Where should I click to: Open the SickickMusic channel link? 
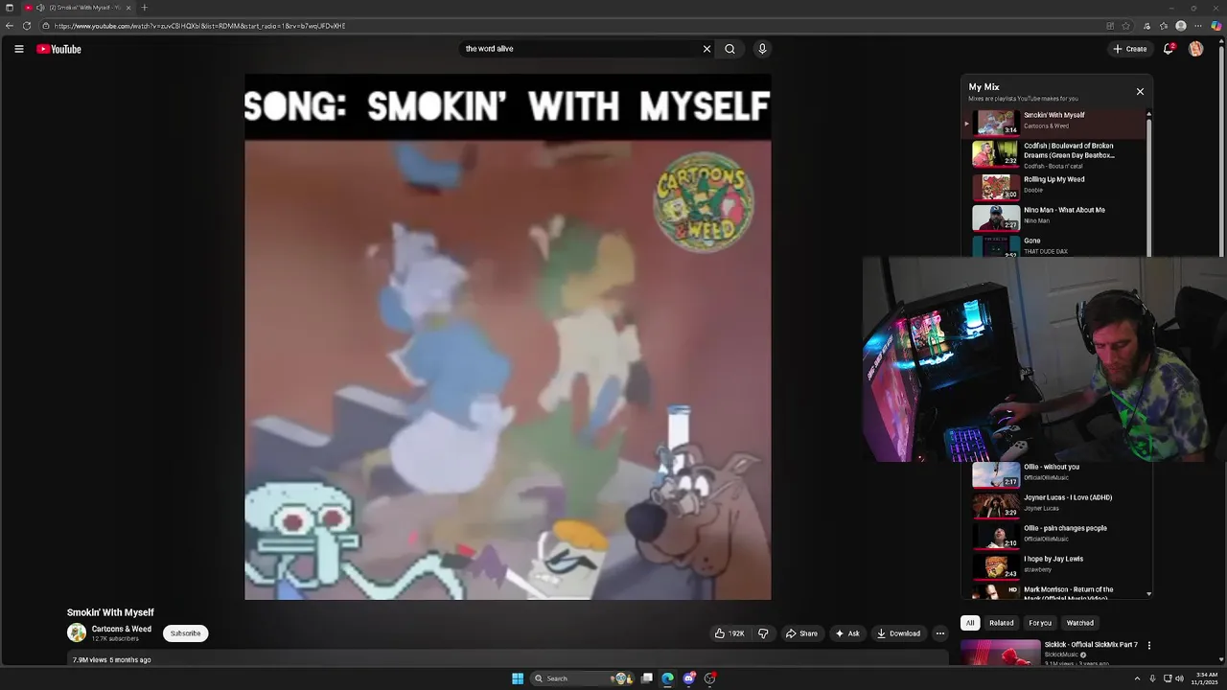(1061, 655)
